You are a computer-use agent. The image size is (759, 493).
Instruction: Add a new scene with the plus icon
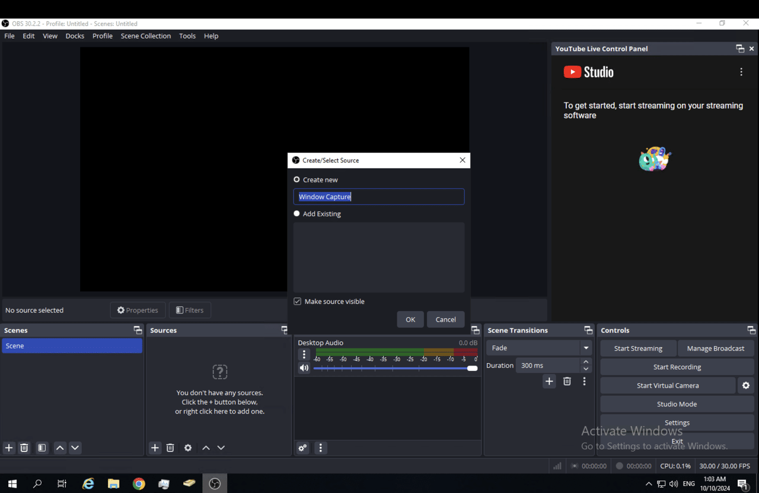pos(8,447)
